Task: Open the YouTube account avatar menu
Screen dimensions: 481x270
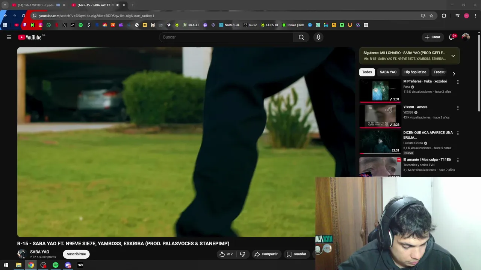Action: 466,37
